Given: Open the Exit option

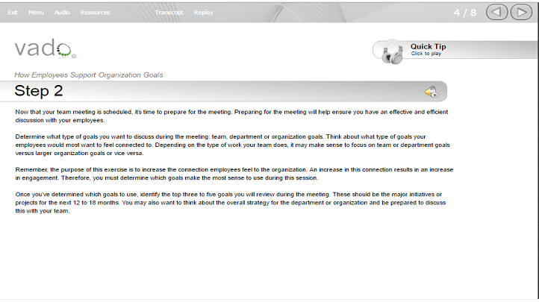Looking at the screenshot, I should point(13,13).
